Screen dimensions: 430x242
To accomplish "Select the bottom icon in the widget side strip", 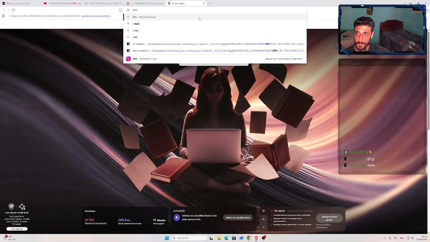I will 263,227.
